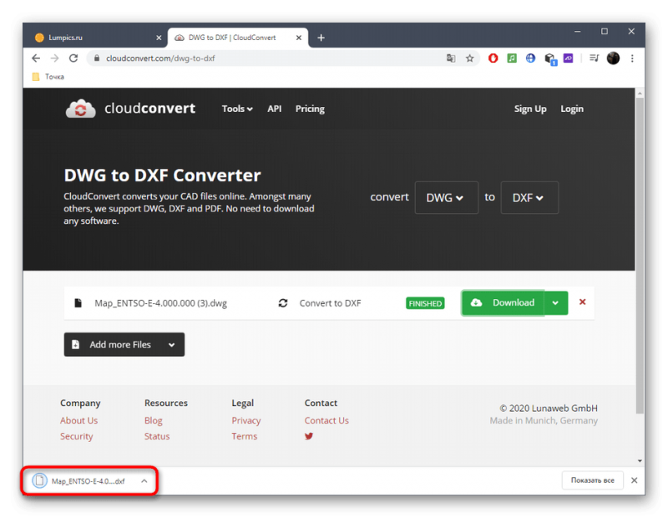The height and width of the screenshot is (518, 668).
Task: Open the API menu item
Action: point(275,109)
